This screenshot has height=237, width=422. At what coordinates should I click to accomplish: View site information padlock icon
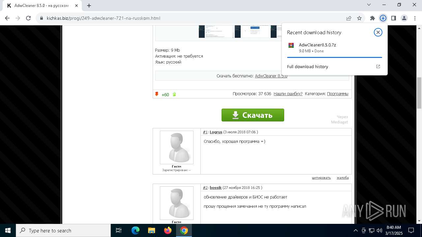coord(42,18)
